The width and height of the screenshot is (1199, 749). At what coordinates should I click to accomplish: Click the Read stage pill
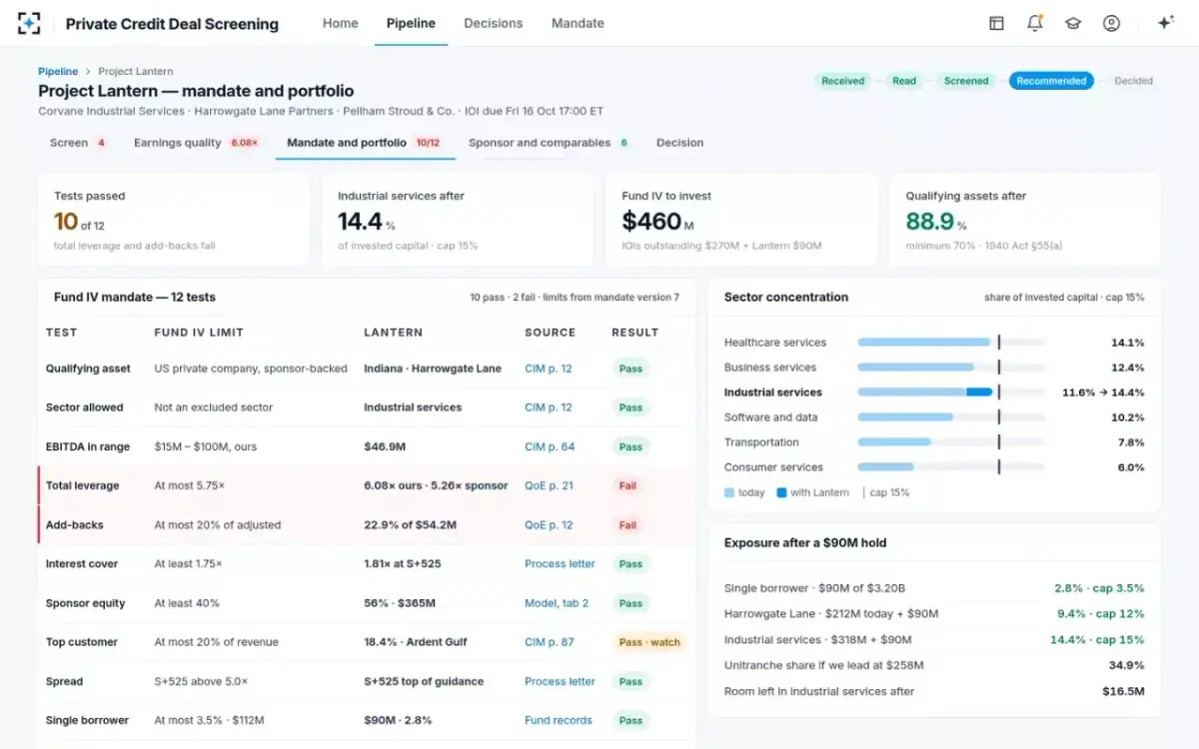coord(904,81)
